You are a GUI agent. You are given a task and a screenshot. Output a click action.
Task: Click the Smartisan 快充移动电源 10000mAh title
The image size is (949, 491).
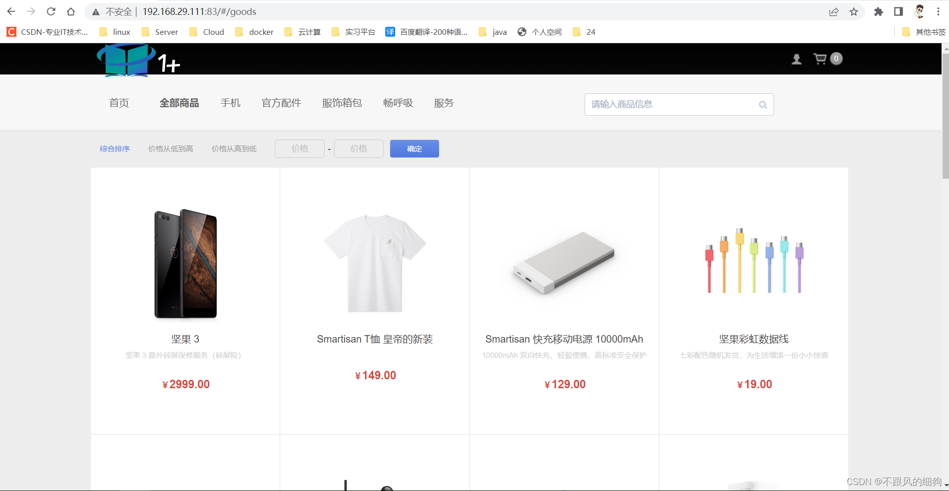pos(564,339)
